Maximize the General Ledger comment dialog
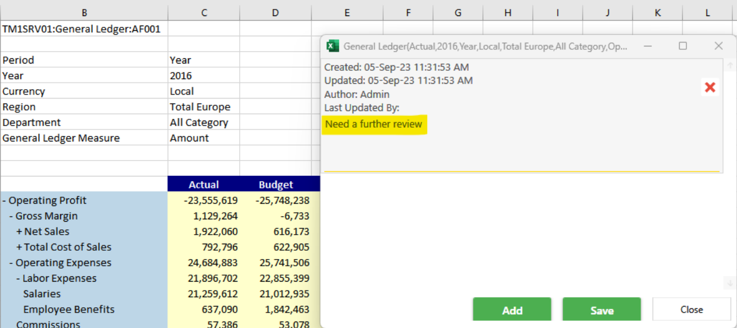 [x=683, y=46]
